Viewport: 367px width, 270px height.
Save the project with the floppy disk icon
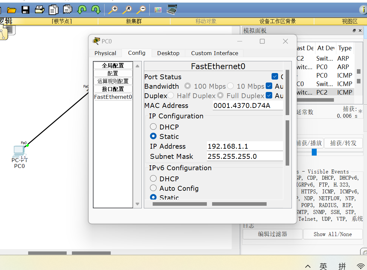pos(25,10)
